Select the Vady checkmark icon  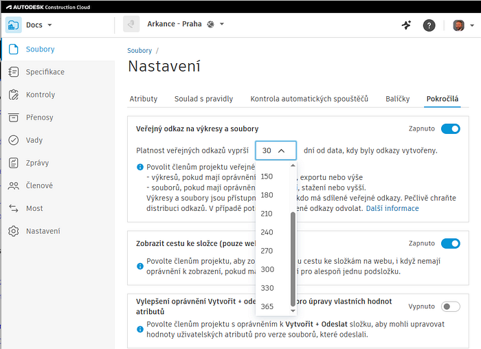pyautogui.click(x=13, y=140)
